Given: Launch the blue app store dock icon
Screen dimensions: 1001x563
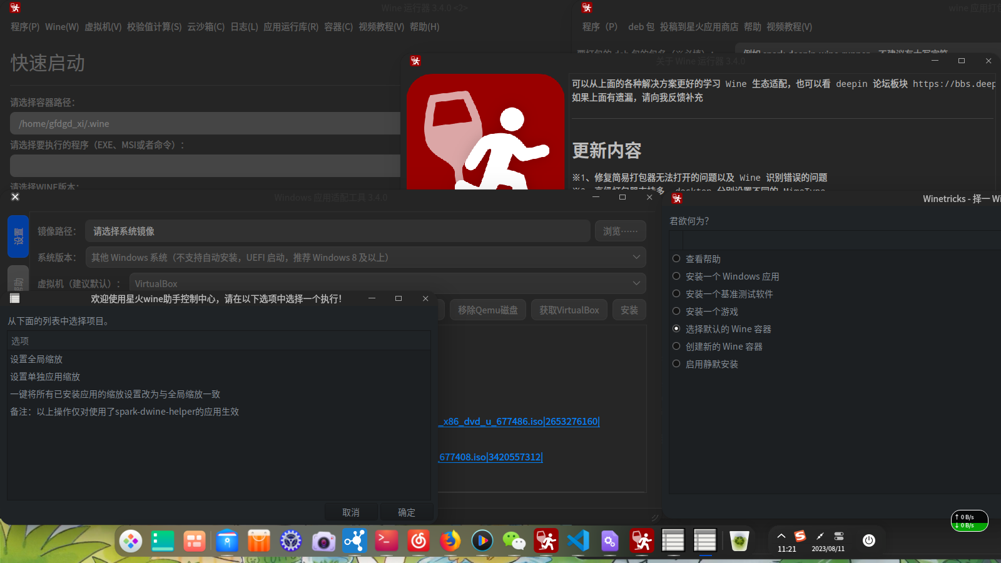Looking at the screenshot, I should [x=227, y=541].
